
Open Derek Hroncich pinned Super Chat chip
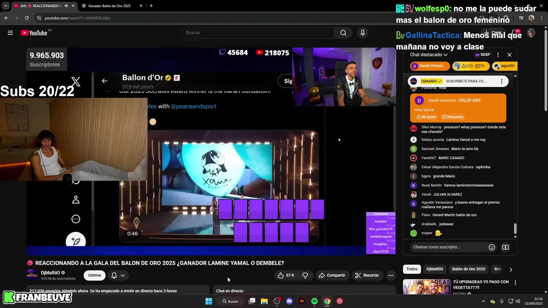(x=430, y=66)
